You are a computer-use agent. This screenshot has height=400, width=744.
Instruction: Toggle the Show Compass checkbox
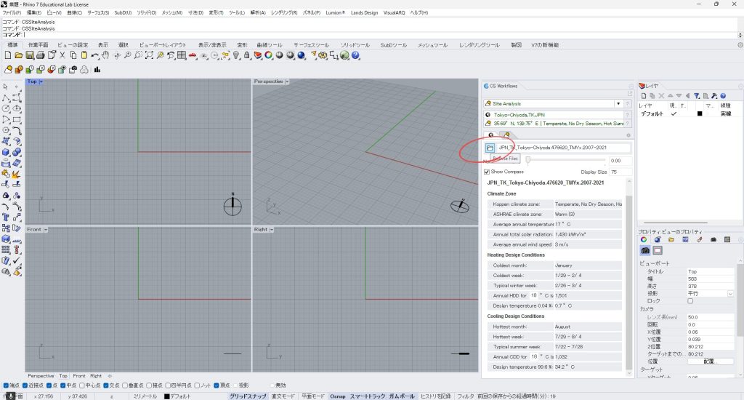pyautogui.click(x=488, y=172)
